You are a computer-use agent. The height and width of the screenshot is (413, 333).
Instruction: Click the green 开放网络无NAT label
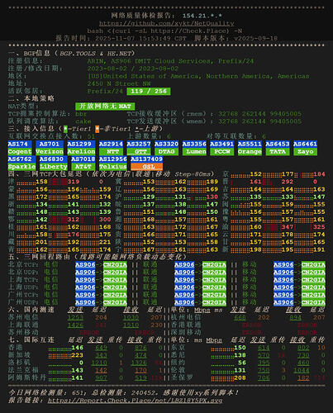[x=105, y=107]
